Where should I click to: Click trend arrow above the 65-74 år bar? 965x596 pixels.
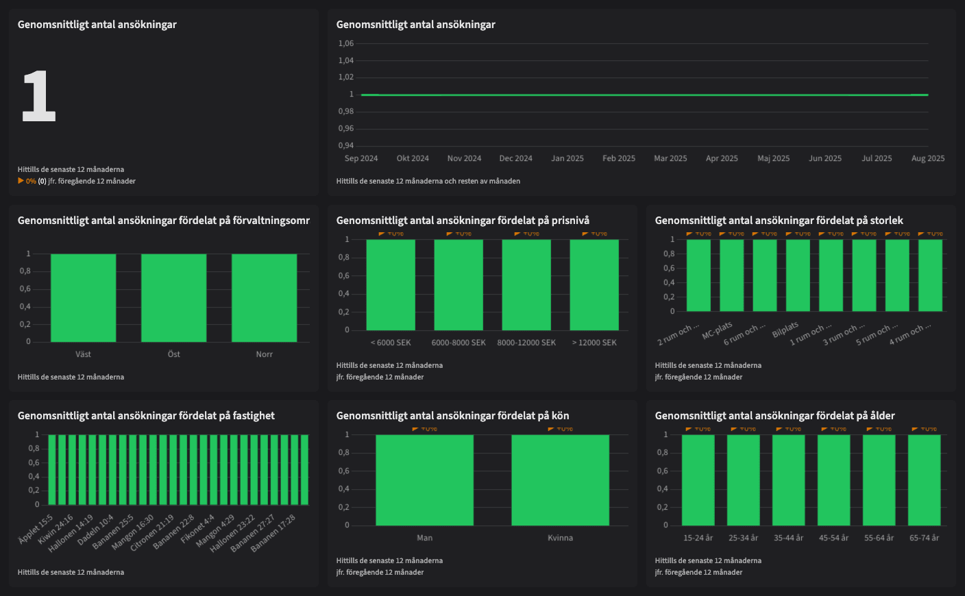(x=915, y=430)
